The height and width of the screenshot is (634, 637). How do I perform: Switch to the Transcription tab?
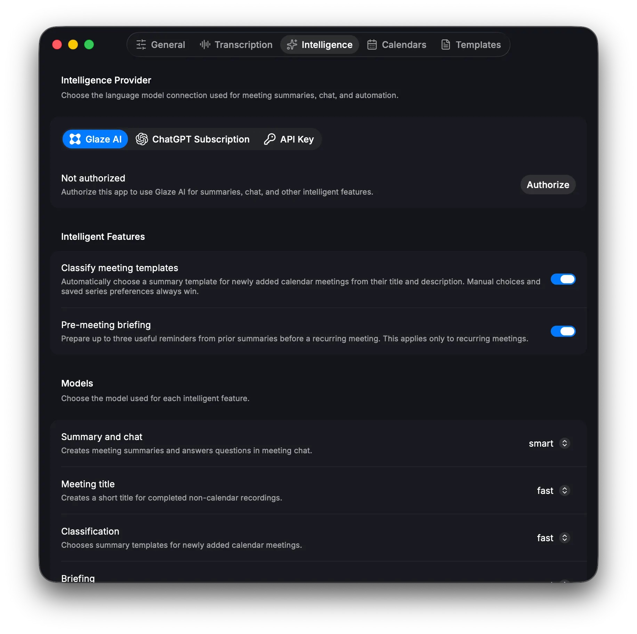click(x=236, y=44)
